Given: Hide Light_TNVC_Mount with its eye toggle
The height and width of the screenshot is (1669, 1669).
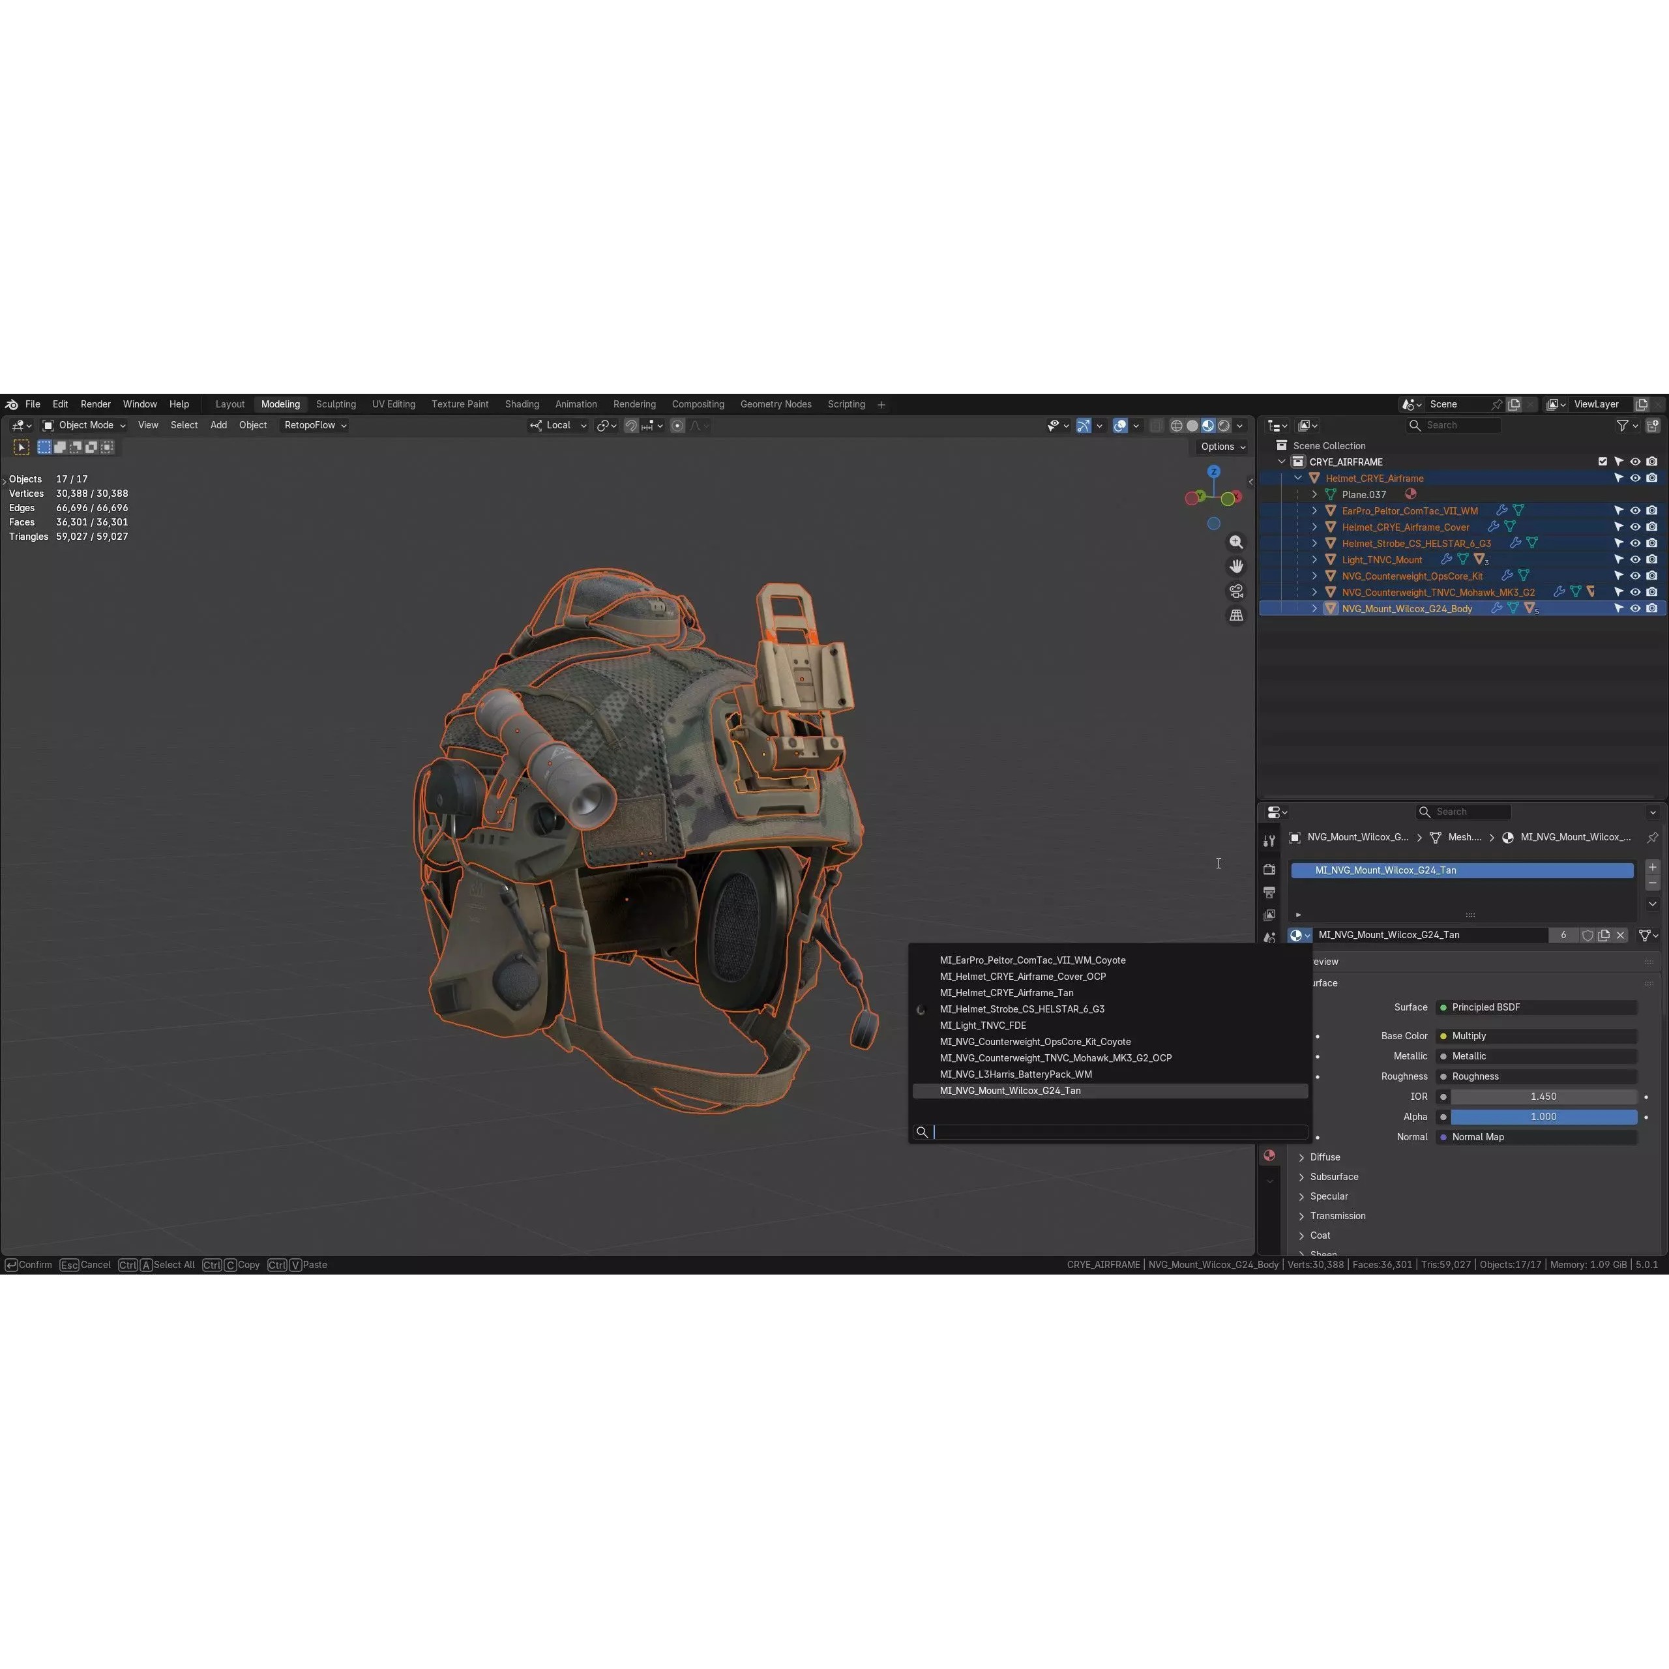Looking at the screenshot, I should 1634,559.
